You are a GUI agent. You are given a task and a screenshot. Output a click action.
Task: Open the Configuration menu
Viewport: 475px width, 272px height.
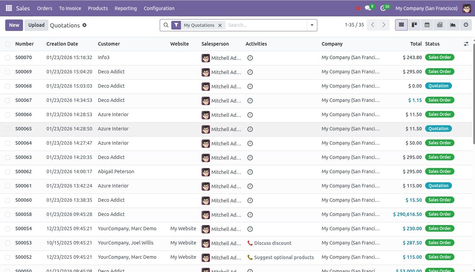point(159,8)
